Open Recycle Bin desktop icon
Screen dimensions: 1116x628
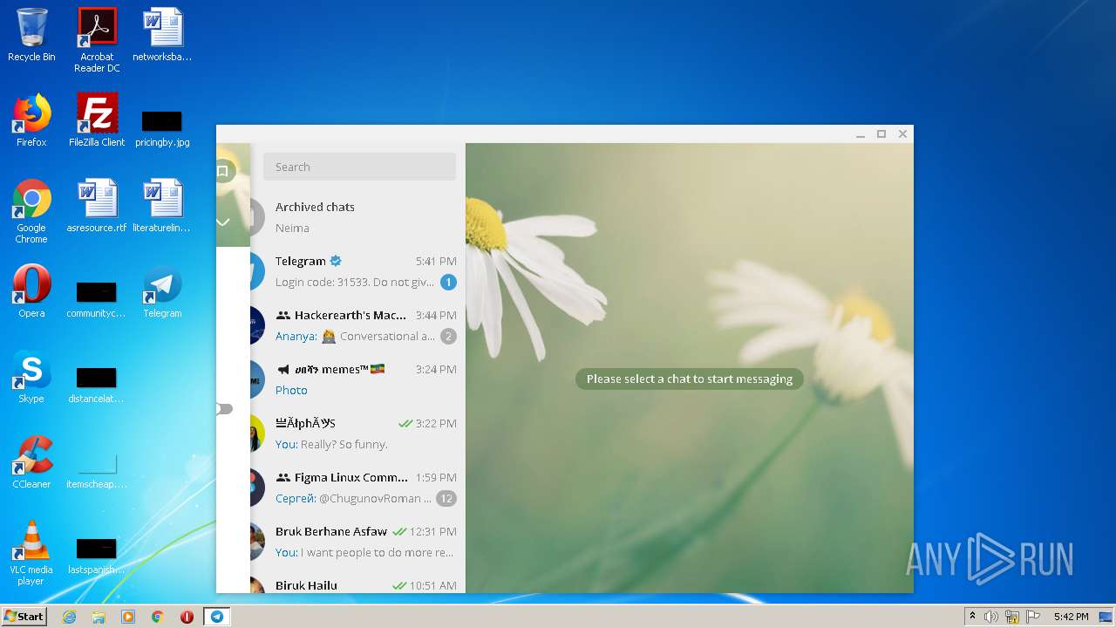coord(31,35)
